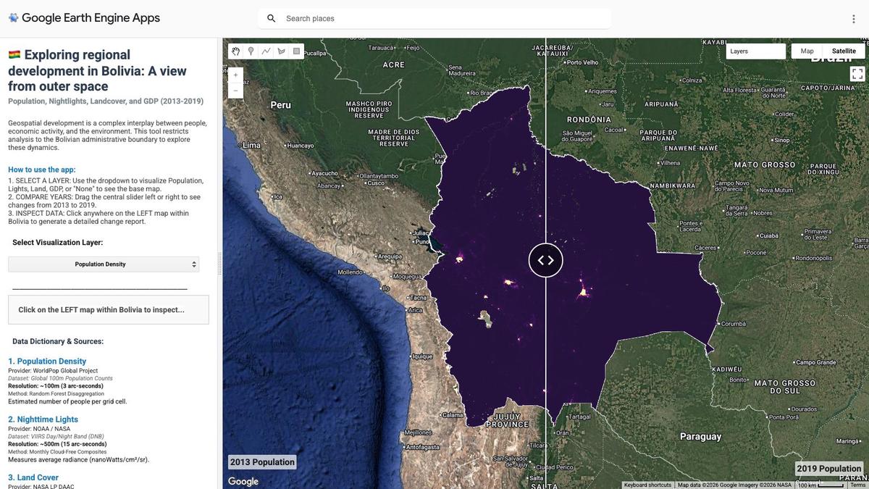Click the '3. Land Cover' heading

(33, 477)
